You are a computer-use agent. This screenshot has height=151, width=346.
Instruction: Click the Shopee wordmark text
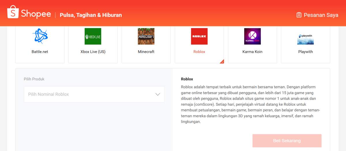click(x=36, y=14)
